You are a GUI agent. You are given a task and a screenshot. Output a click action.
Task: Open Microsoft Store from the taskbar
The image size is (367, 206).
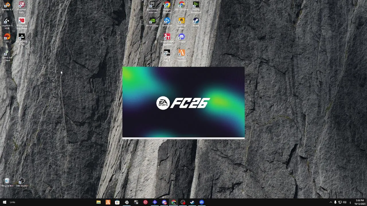point(117,202)
